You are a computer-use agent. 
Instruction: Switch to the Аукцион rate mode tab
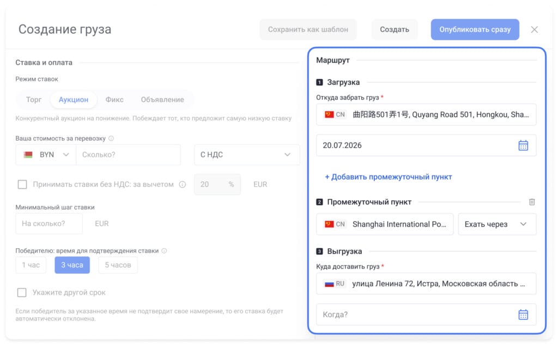[74, 100]
